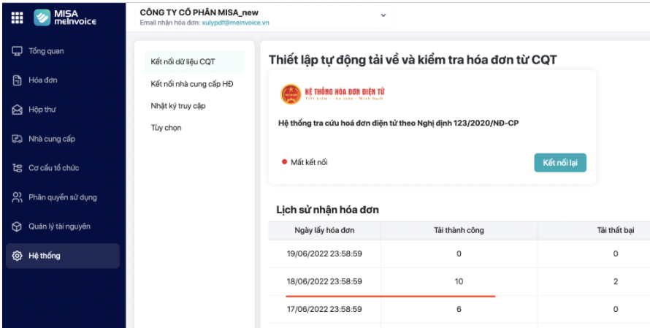650x328 pixels.
Task: Click the xulypdf@meinvoice.vn email link
Action: pos(225,23)
